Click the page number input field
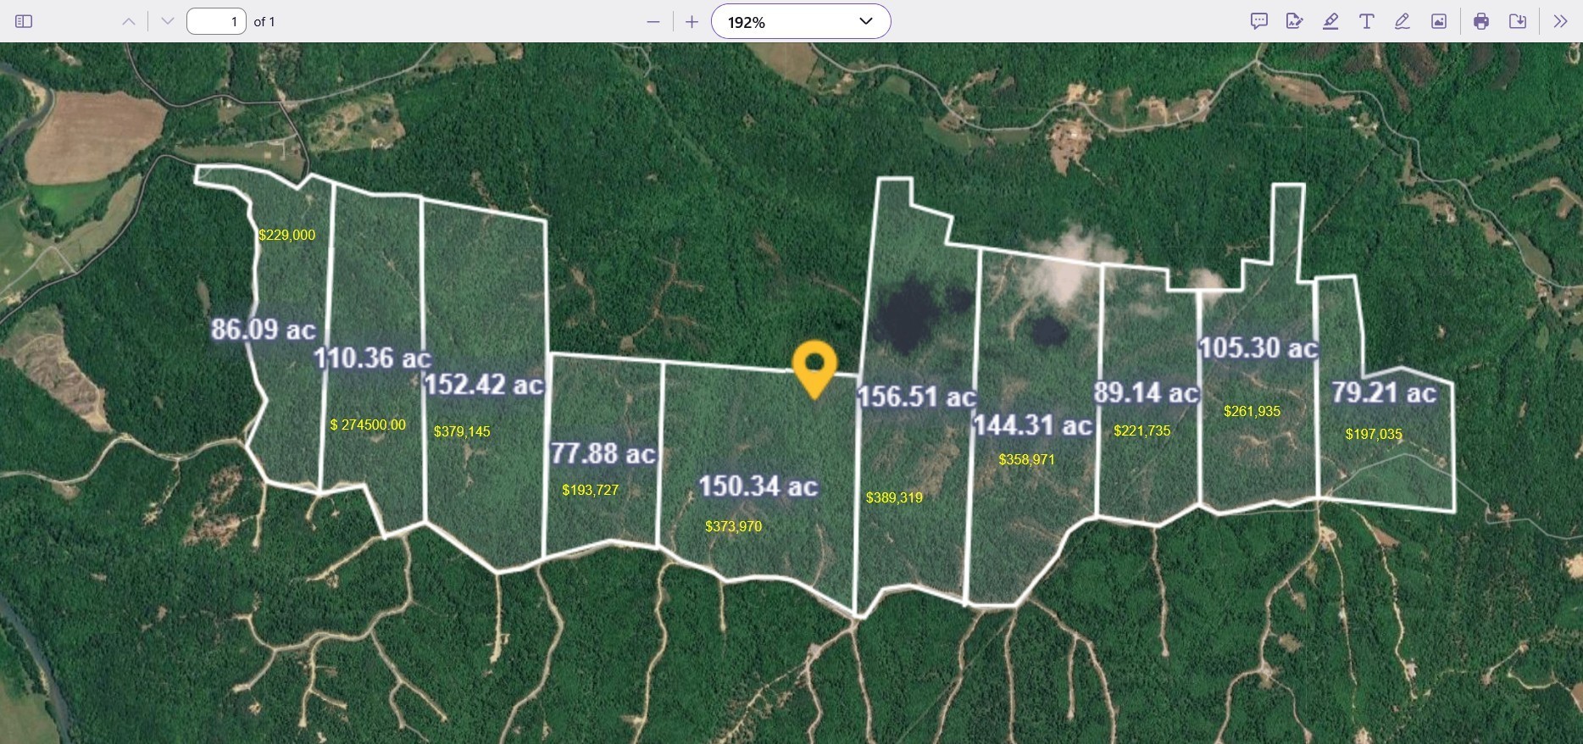The width and height of the screenshot is (1583, 744). [216, 21]
